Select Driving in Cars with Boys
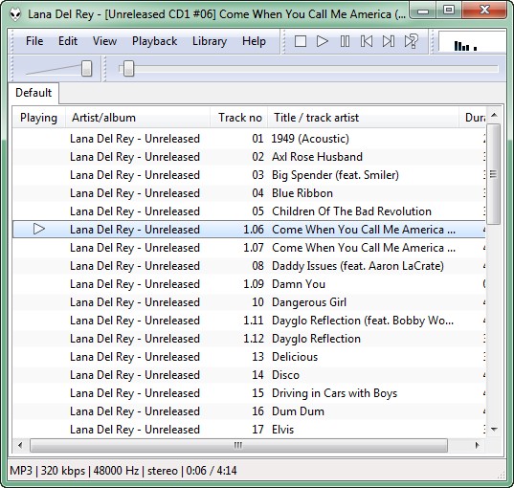The width and height of the screenshot is (514, 488). pos(249,393)
